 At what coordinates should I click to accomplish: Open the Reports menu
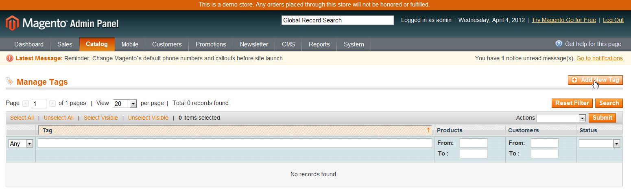point(319,44)
